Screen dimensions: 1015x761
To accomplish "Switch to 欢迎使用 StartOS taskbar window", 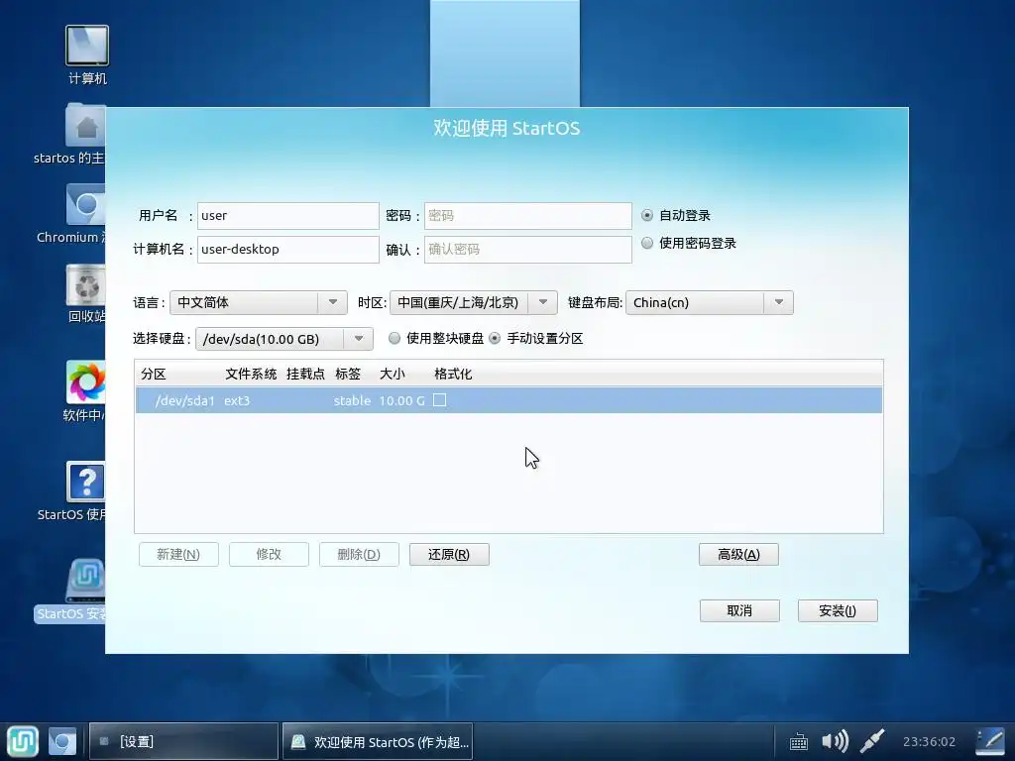I will (378, 741).
